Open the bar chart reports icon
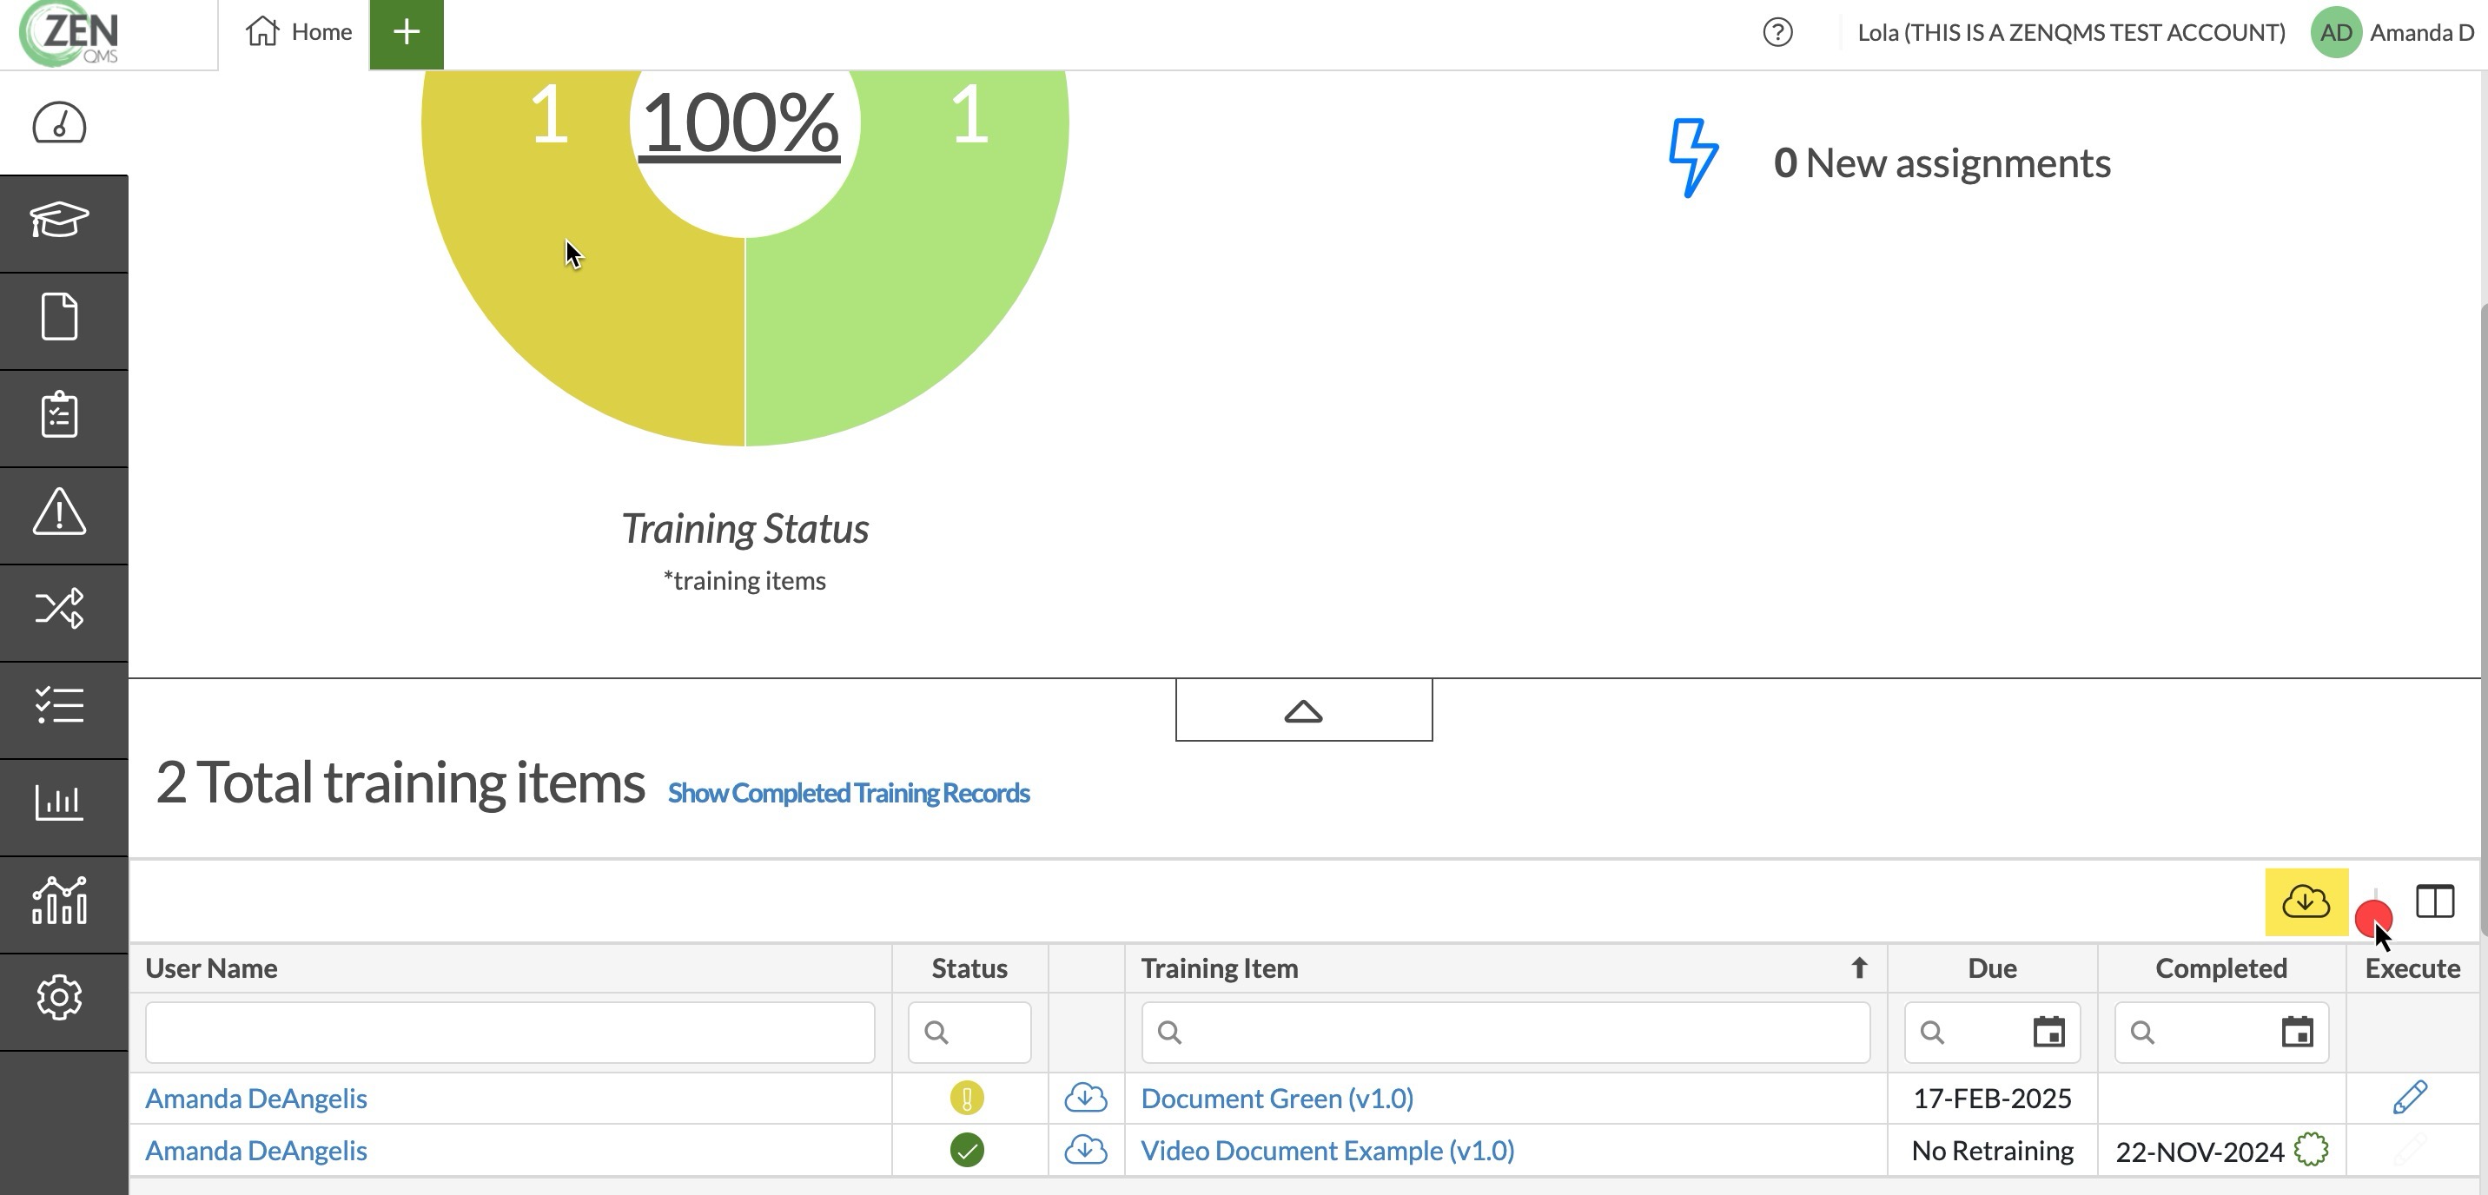 [59, 802]
